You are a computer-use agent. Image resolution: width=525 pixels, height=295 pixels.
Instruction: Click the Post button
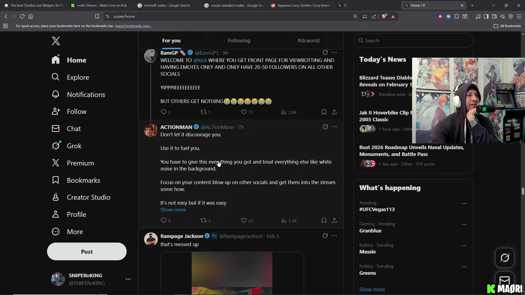(87, 252)
